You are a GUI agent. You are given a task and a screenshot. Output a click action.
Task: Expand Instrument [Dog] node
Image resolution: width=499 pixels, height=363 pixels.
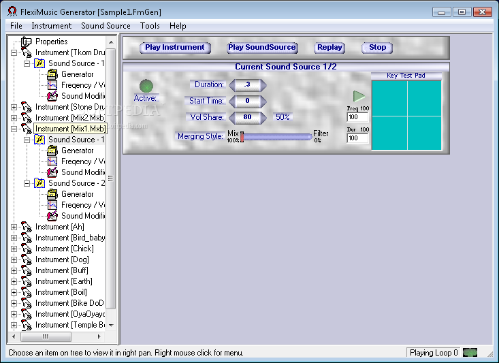(14, 260)
